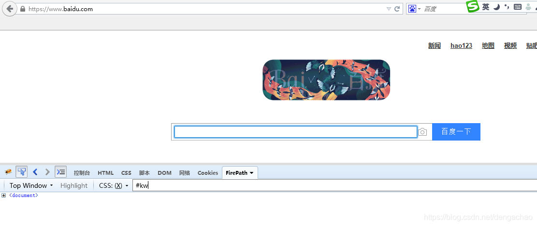The image size is (537, 226).
Task: Open the Top Window dropdown
Action: coord(31,185)
